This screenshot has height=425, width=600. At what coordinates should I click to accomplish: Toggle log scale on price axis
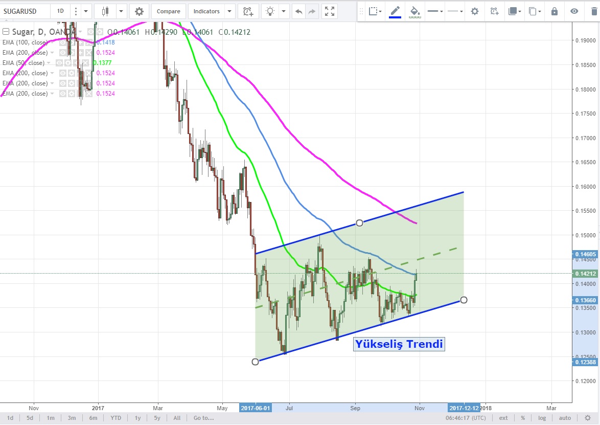542,418
